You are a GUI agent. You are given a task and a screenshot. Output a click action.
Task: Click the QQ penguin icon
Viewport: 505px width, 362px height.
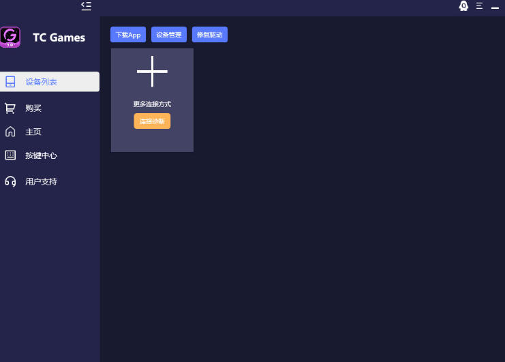point(463,6)
